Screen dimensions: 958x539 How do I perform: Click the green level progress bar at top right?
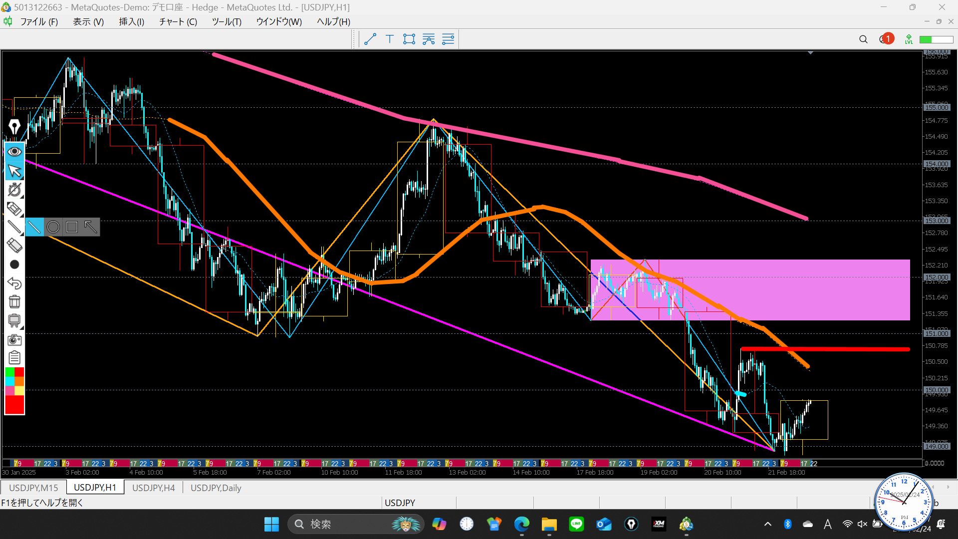tap(936, 39)
